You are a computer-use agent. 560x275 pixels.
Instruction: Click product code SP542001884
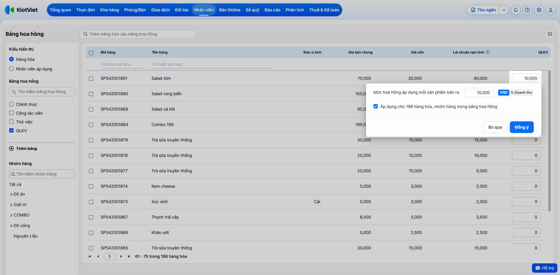(x=114, y=125)
